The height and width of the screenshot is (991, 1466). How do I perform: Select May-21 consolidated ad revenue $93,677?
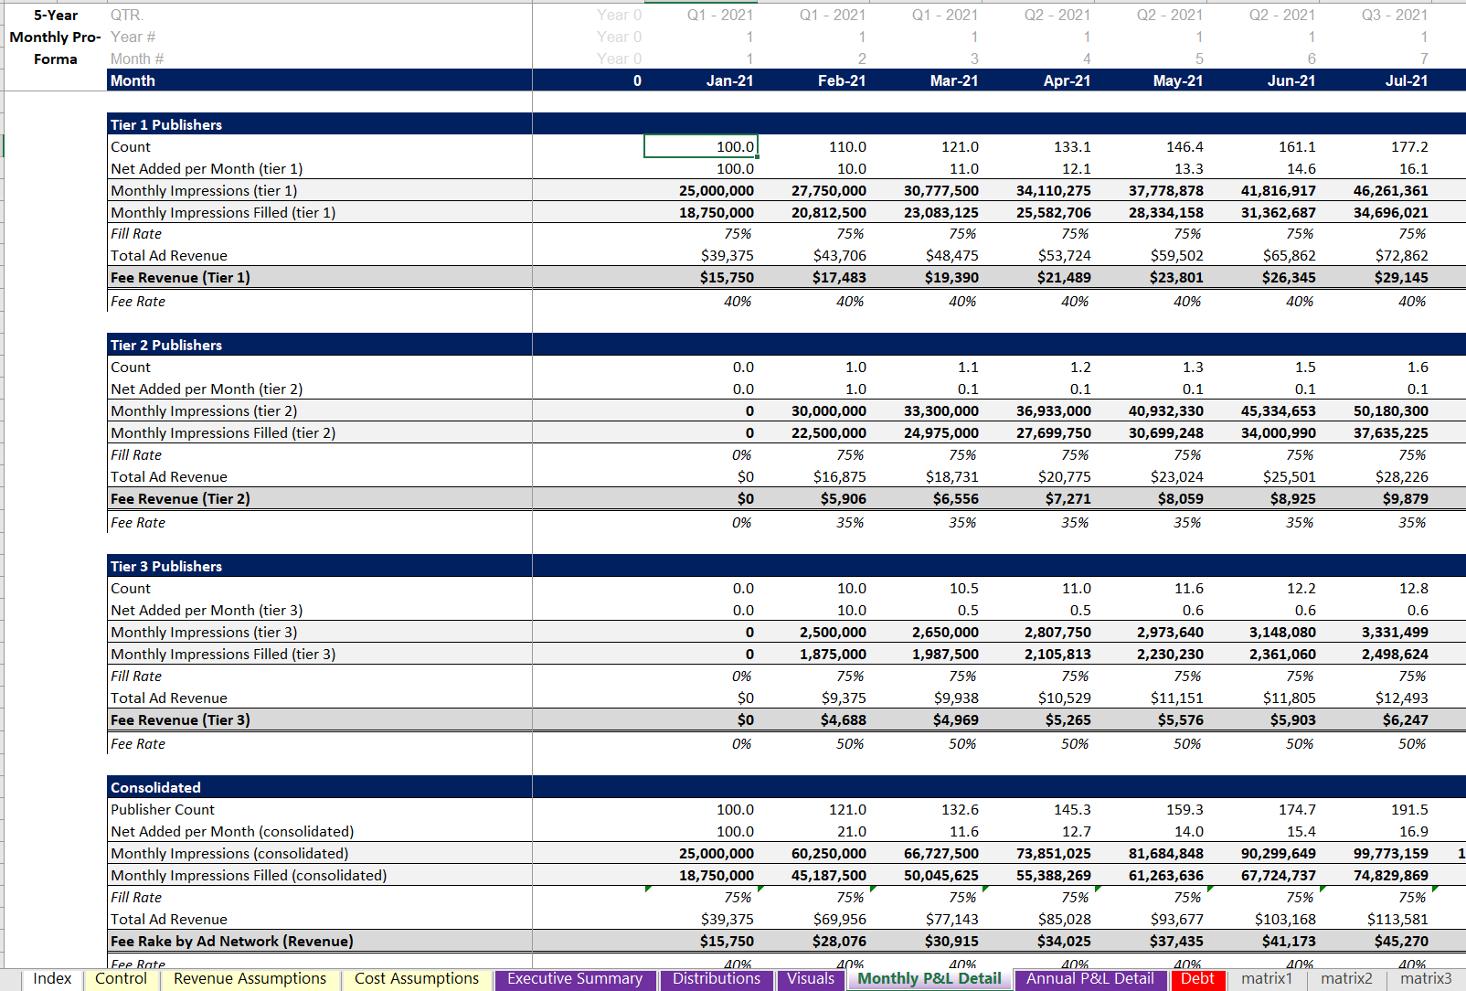1151,919
